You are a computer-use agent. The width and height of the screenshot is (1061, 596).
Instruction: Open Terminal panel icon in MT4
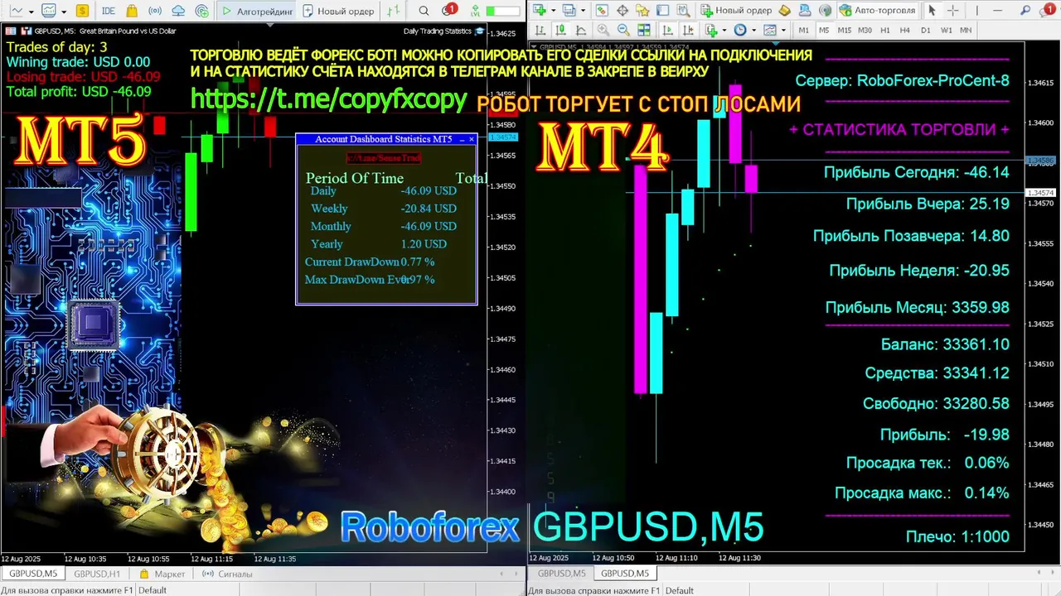[663, 10]
